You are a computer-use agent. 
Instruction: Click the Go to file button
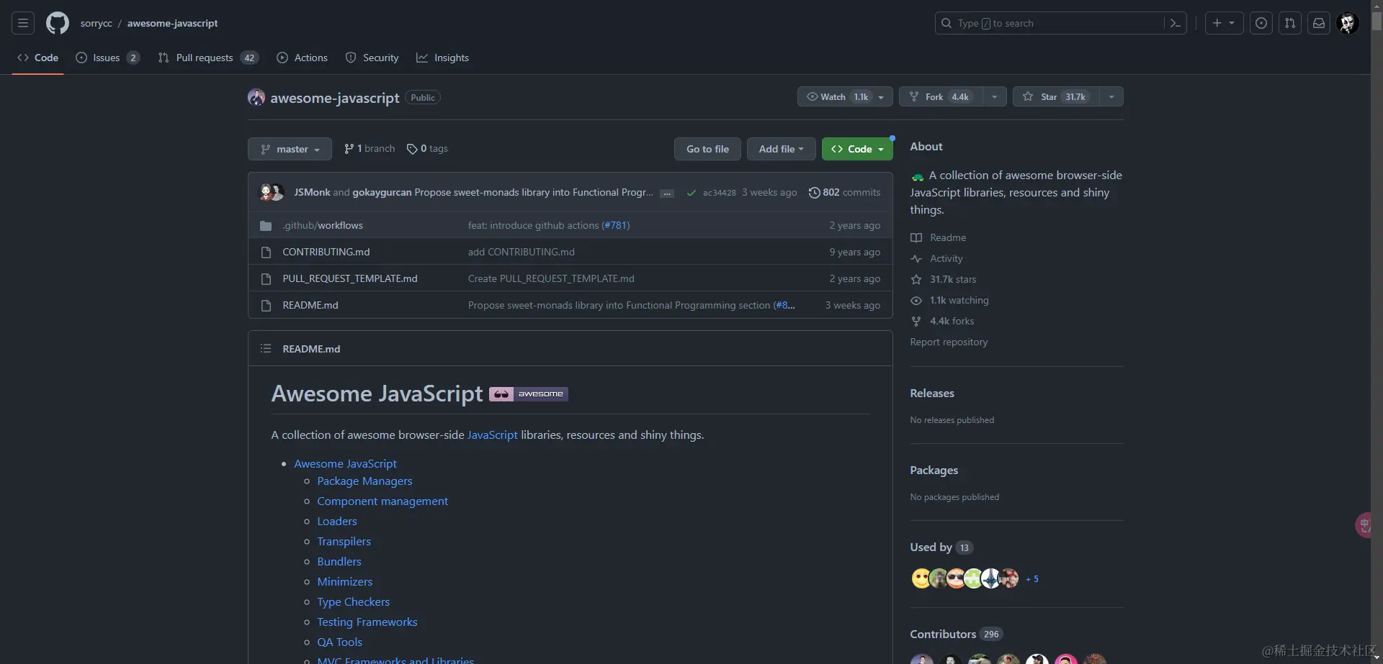click(x=707, y=149)
